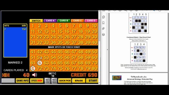Click the Spot Keno logo in PDF
Image resolution: width=169 pixels, height=95 pixels.
click(117, 78)
